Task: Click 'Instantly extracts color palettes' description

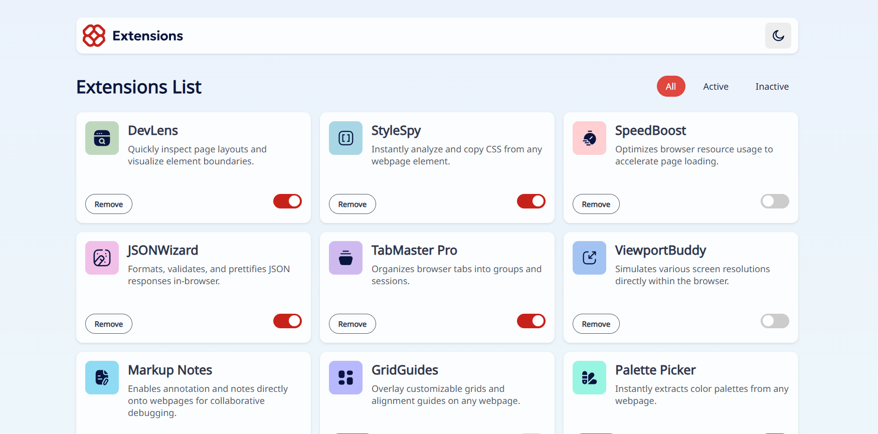Action: coord(702,395)
